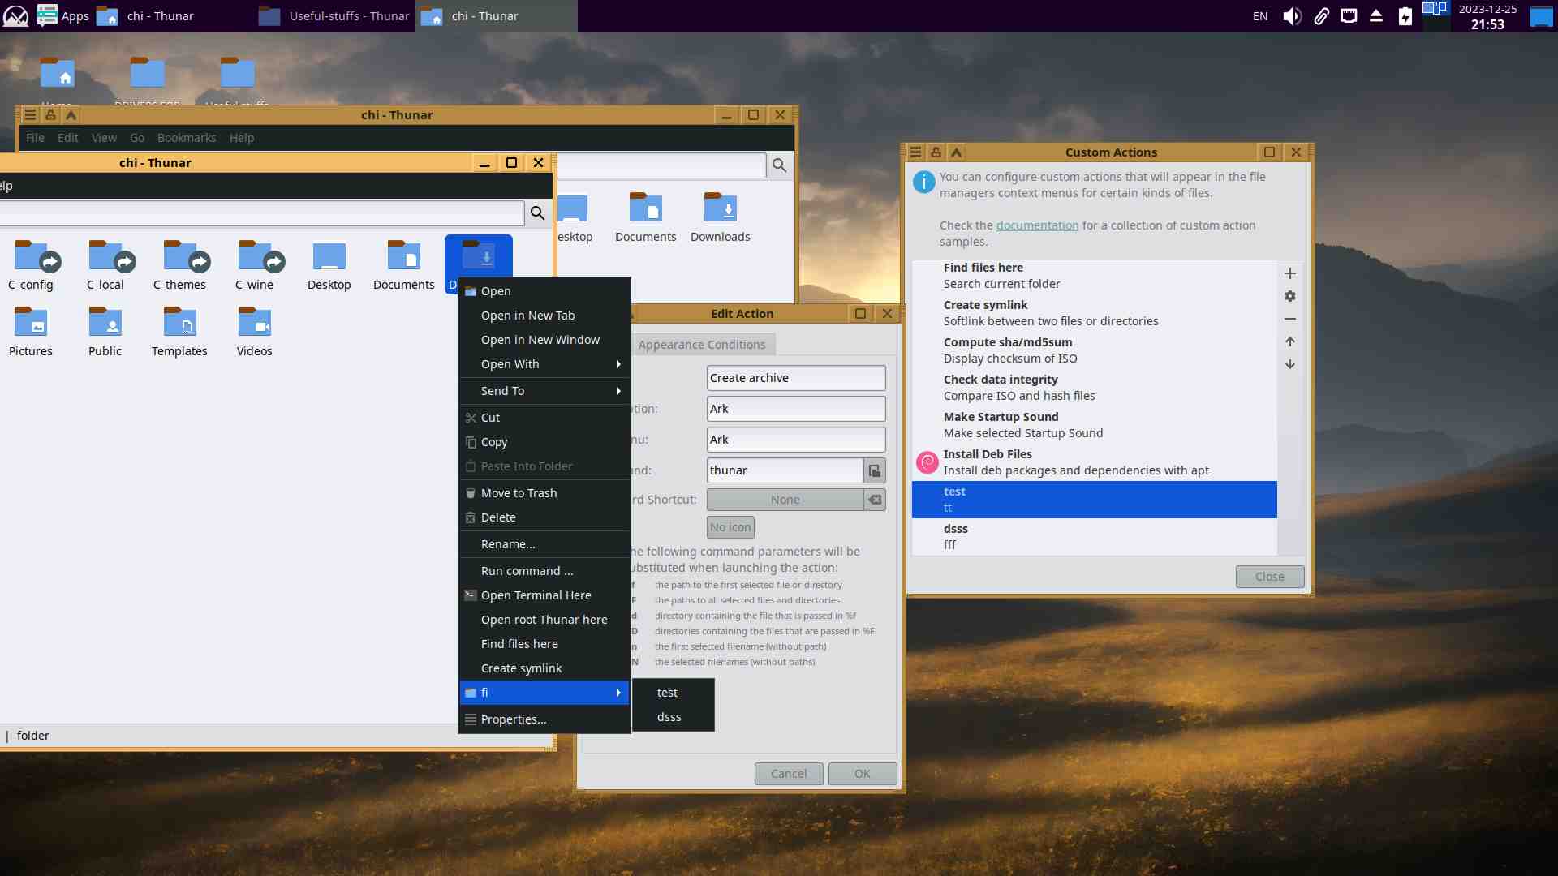This screenshot has width=1558, height=876.
Task: Switch to Appearance Conditions tab
Action: pyautogui.click(x=701, y=345)
